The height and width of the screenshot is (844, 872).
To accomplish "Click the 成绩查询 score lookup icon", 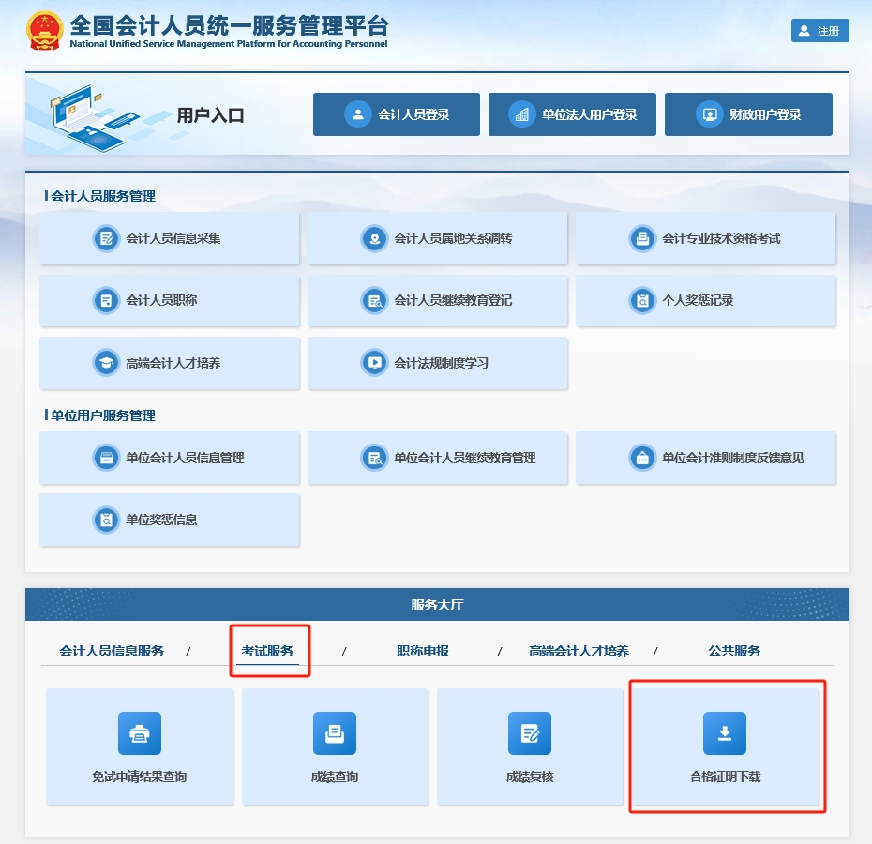I will pos(335,733).
